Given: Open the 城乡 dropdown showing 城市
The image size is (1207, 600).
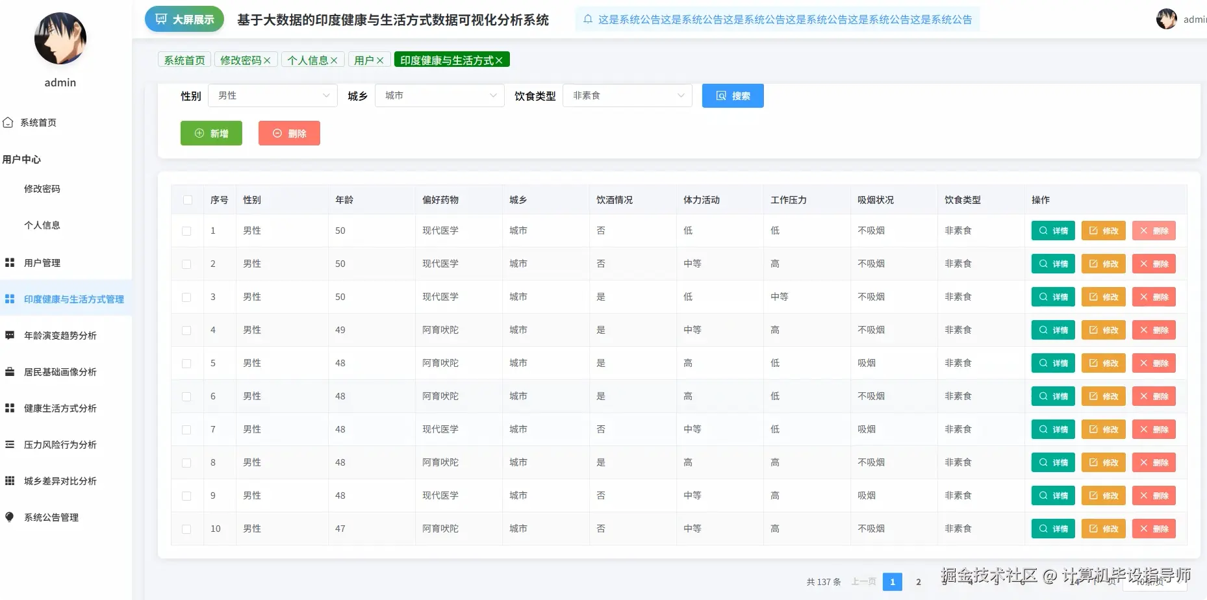Looking at the screenshot, I should pyautogui.click(x=440, y=95).
